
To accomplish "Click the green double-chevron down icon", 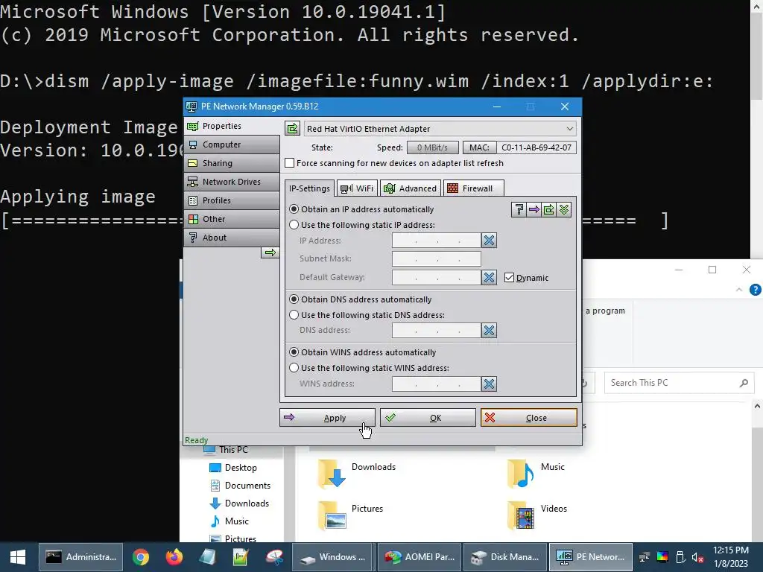I will point(564,209).
